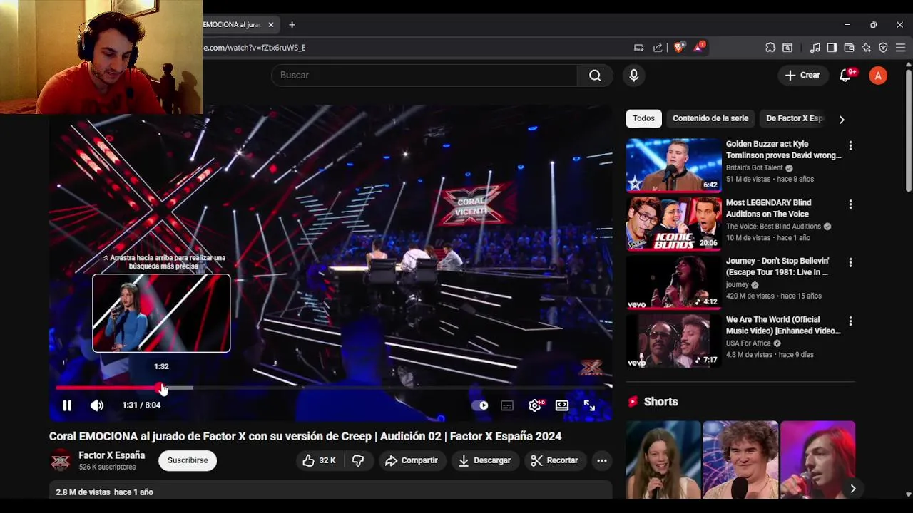Open Factor X España channel name link
This screenshot has height=513, width=913.
(111, 455)
